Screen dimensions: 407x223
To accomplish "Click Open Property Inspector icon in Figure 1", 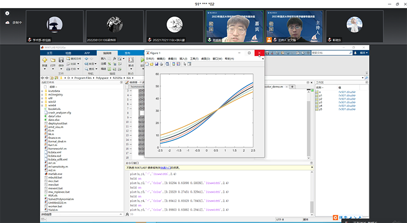I will click(189, 64).
